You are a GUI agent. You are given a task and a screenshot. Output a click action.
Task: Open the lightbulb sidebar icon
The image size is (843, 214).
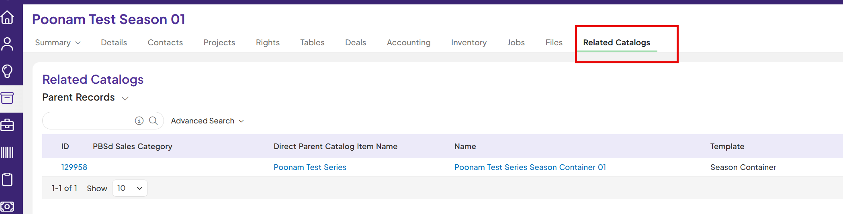(x=8, y=71)
